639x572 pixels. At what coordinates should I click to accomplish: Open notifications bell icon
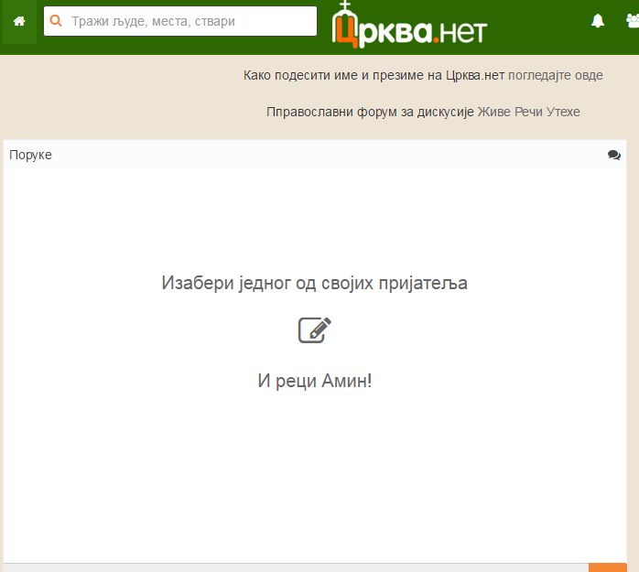click(598, 21)
